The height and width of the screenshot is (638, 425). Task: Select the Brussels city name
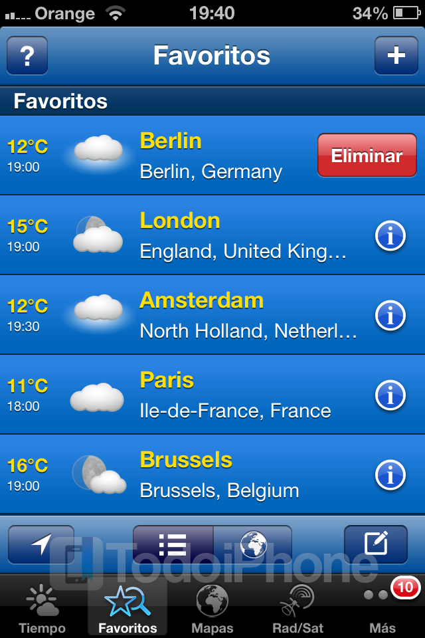186,460
